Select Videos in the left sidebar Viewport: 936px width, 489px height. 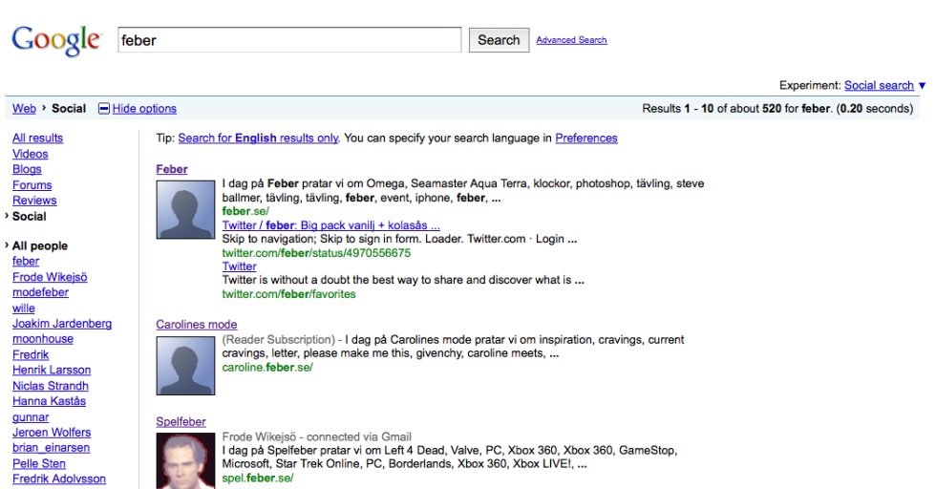coord(30,154)
